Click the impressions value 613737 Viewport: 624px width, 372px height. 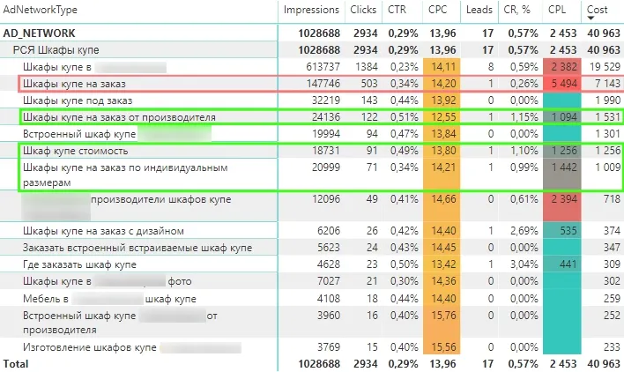tap(323, 67)
